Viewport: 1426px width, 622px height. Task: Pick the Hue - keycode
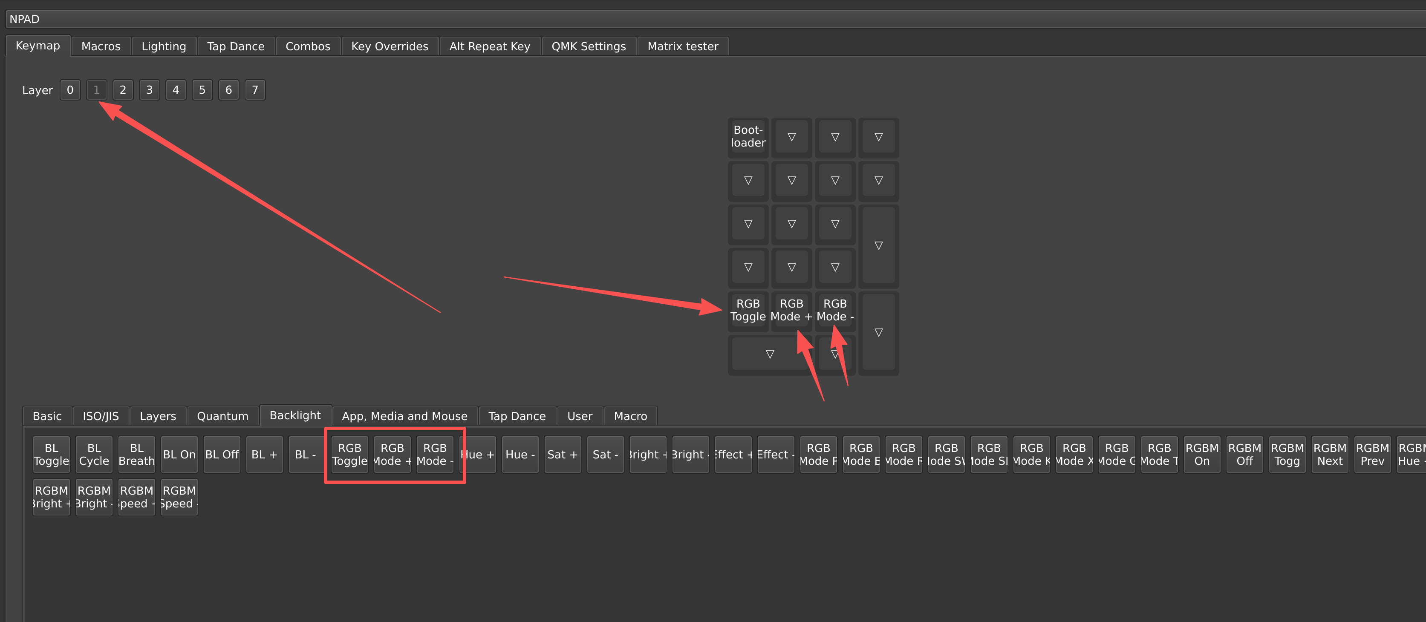pyautogui.click(x=520, y=454)
